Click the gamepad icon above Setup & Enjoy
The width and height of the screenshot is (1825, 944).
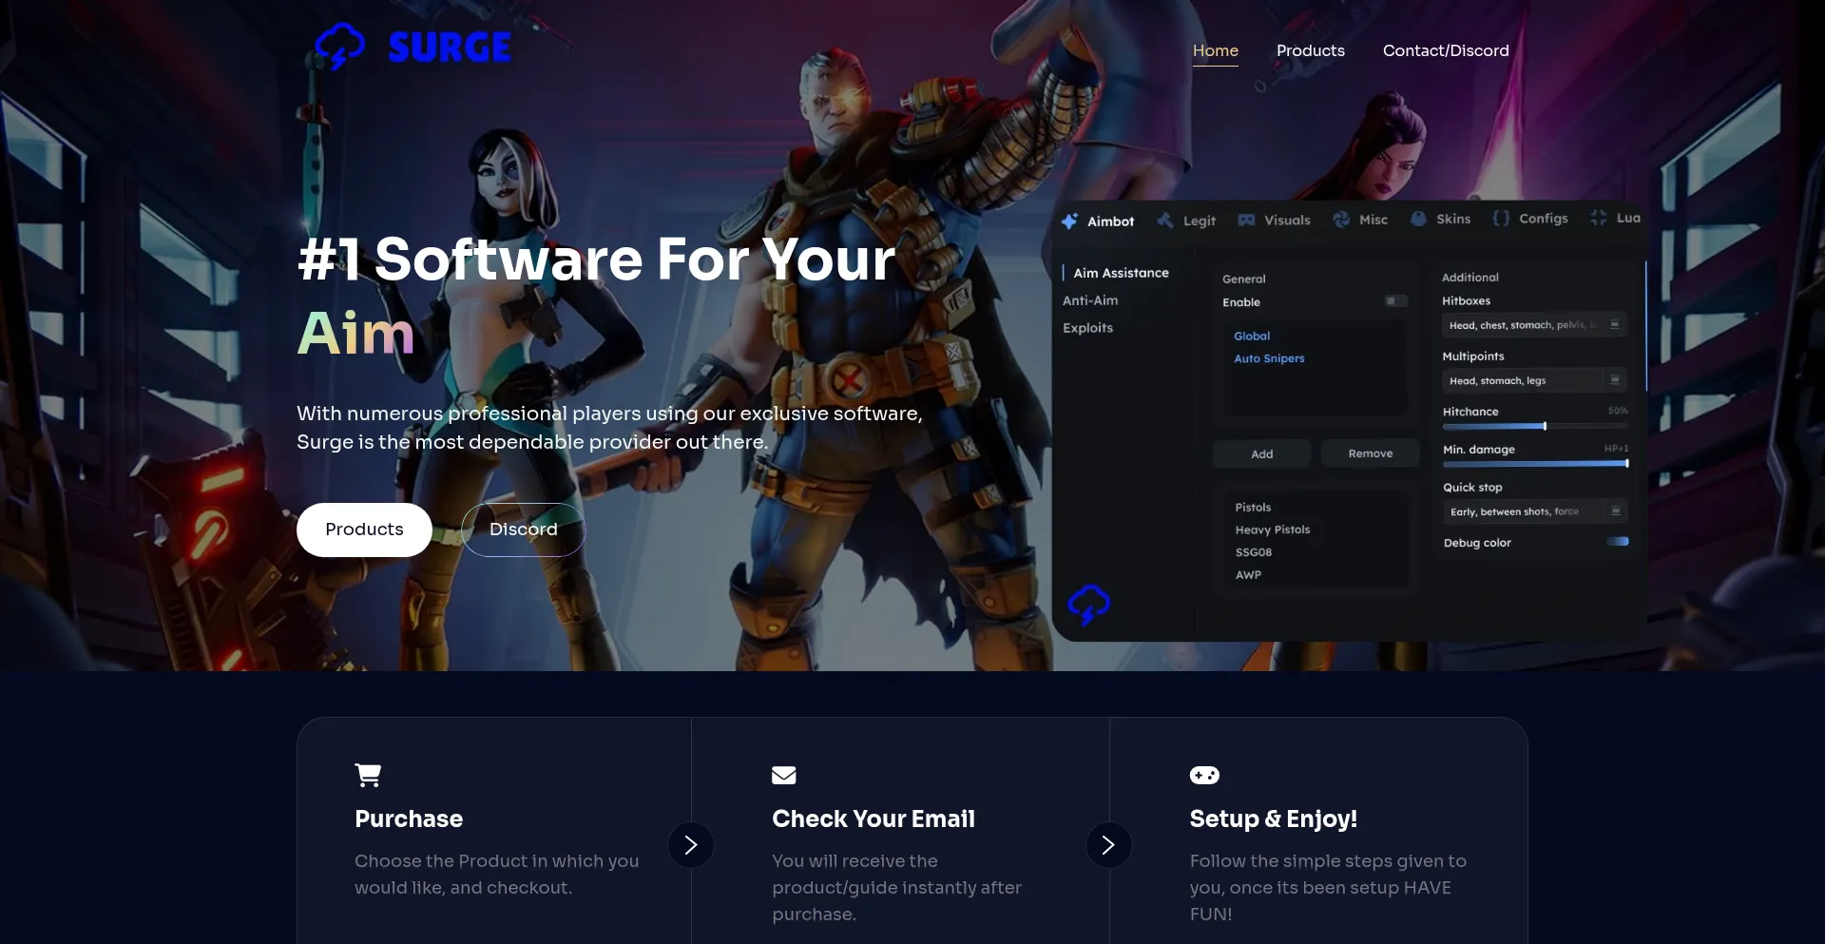coord(1204,776)
